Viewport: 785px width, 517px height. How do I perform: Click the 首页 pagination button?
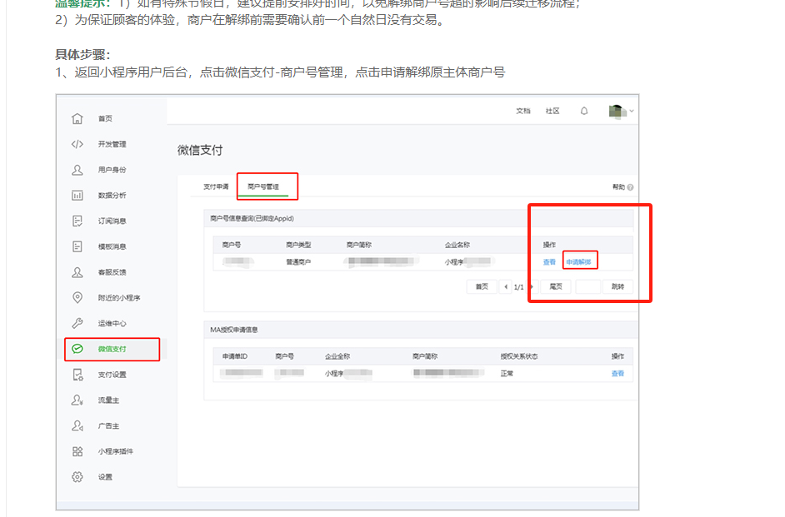[x=482, y=286]
